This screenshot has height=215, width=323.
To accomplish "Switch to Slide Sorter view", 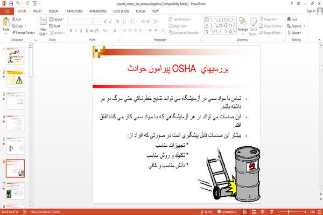I will pyautogui.click(x=254, y=212).
